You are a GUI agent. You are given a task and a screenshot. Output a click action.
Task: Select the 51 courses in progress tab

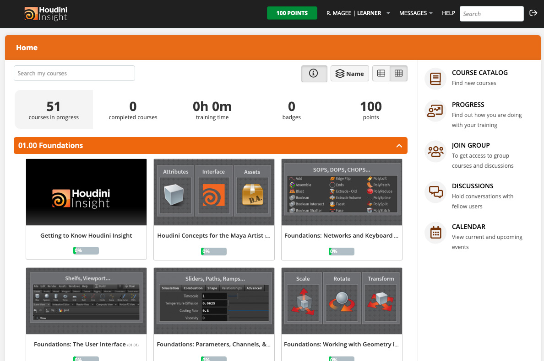pos(54,110)
